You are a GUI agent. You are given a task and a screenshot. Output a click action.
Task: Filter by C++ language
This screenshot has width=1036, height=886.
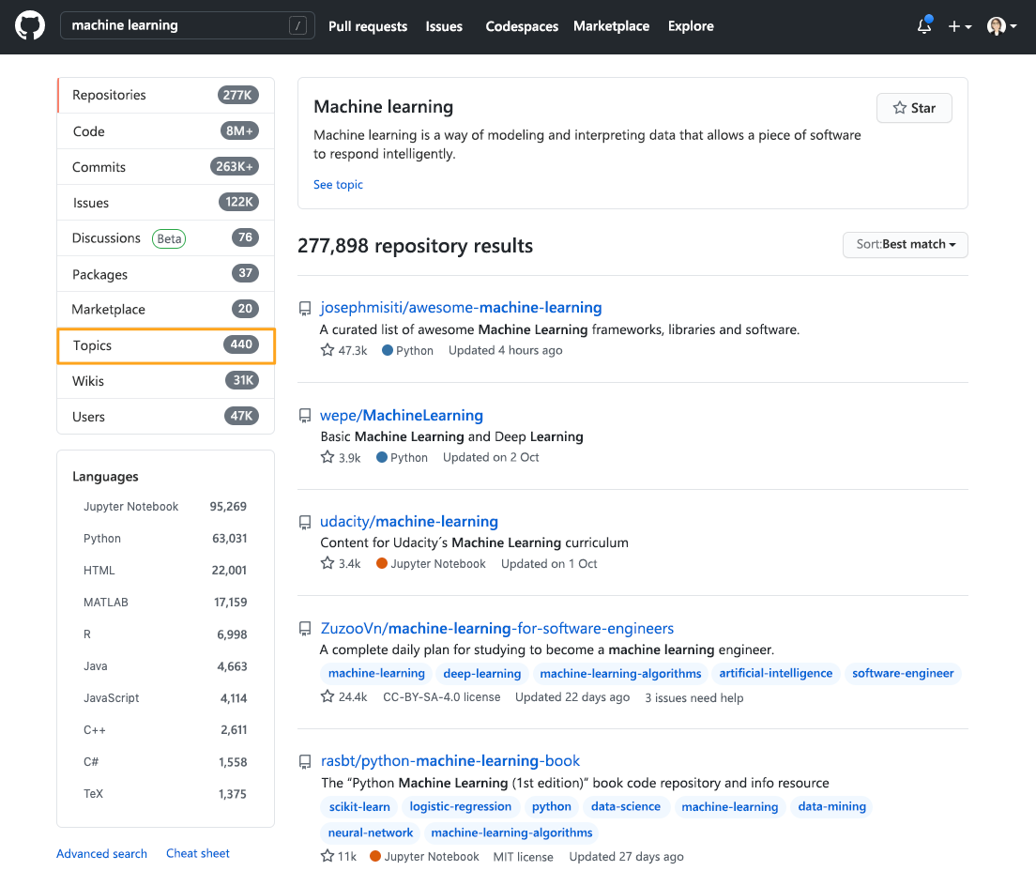pos(164,730)
